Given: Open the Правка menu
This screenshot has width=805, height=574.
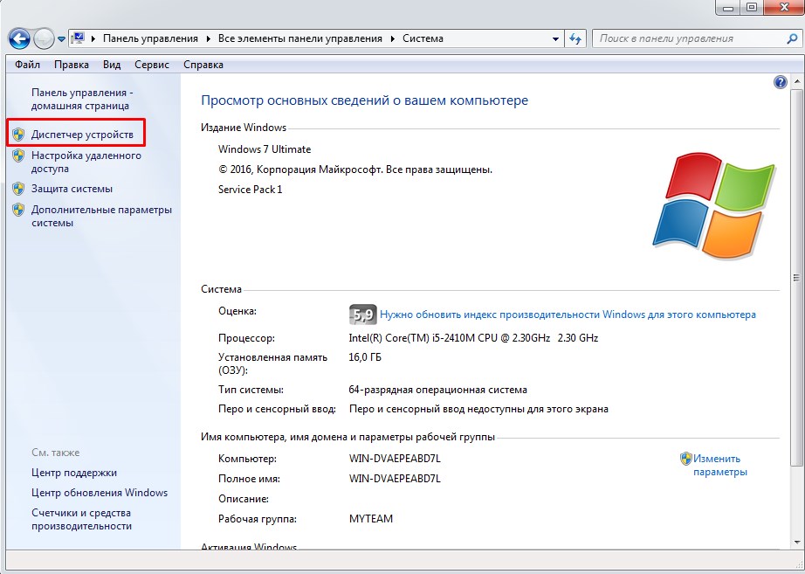Looking at the screenshot, I should click(x=72, y=65).
